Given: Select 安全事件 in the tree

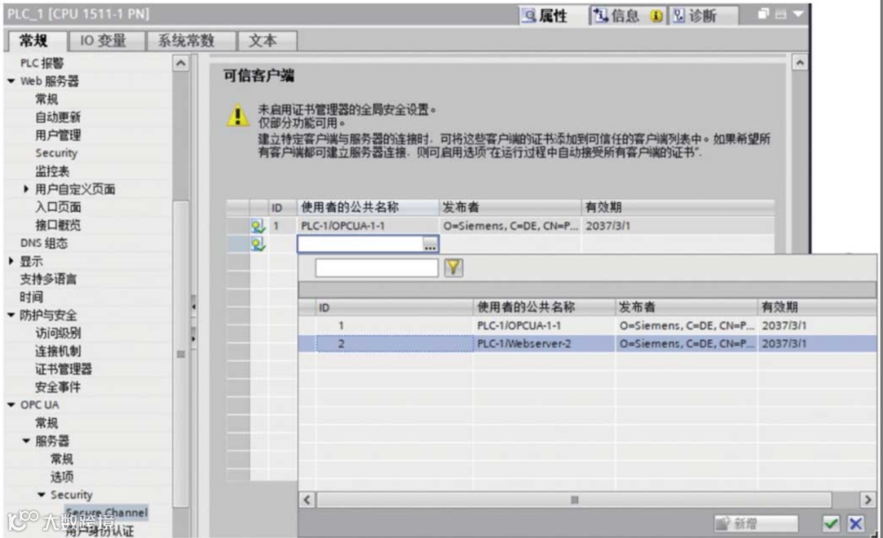Looking at the screenshot, I should [x=58, y=387].
